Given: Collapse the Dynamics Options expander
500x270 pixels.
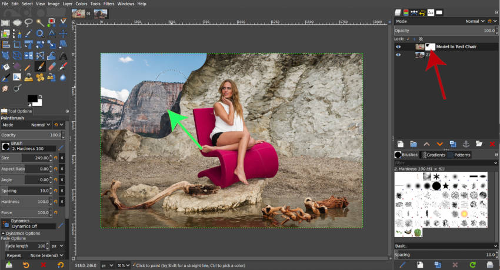Looking at the screenshot, I should pyautogui.click(x=3, y=234).
